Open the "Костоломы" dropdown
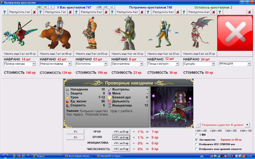Viewport: 255px width, 159px height. point(105,64)
